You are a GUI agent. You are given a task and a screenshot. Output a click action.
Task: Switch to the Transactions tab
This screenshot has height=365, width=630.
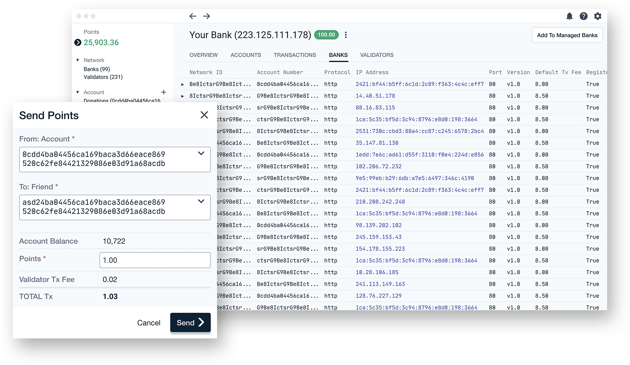point(295,55)
